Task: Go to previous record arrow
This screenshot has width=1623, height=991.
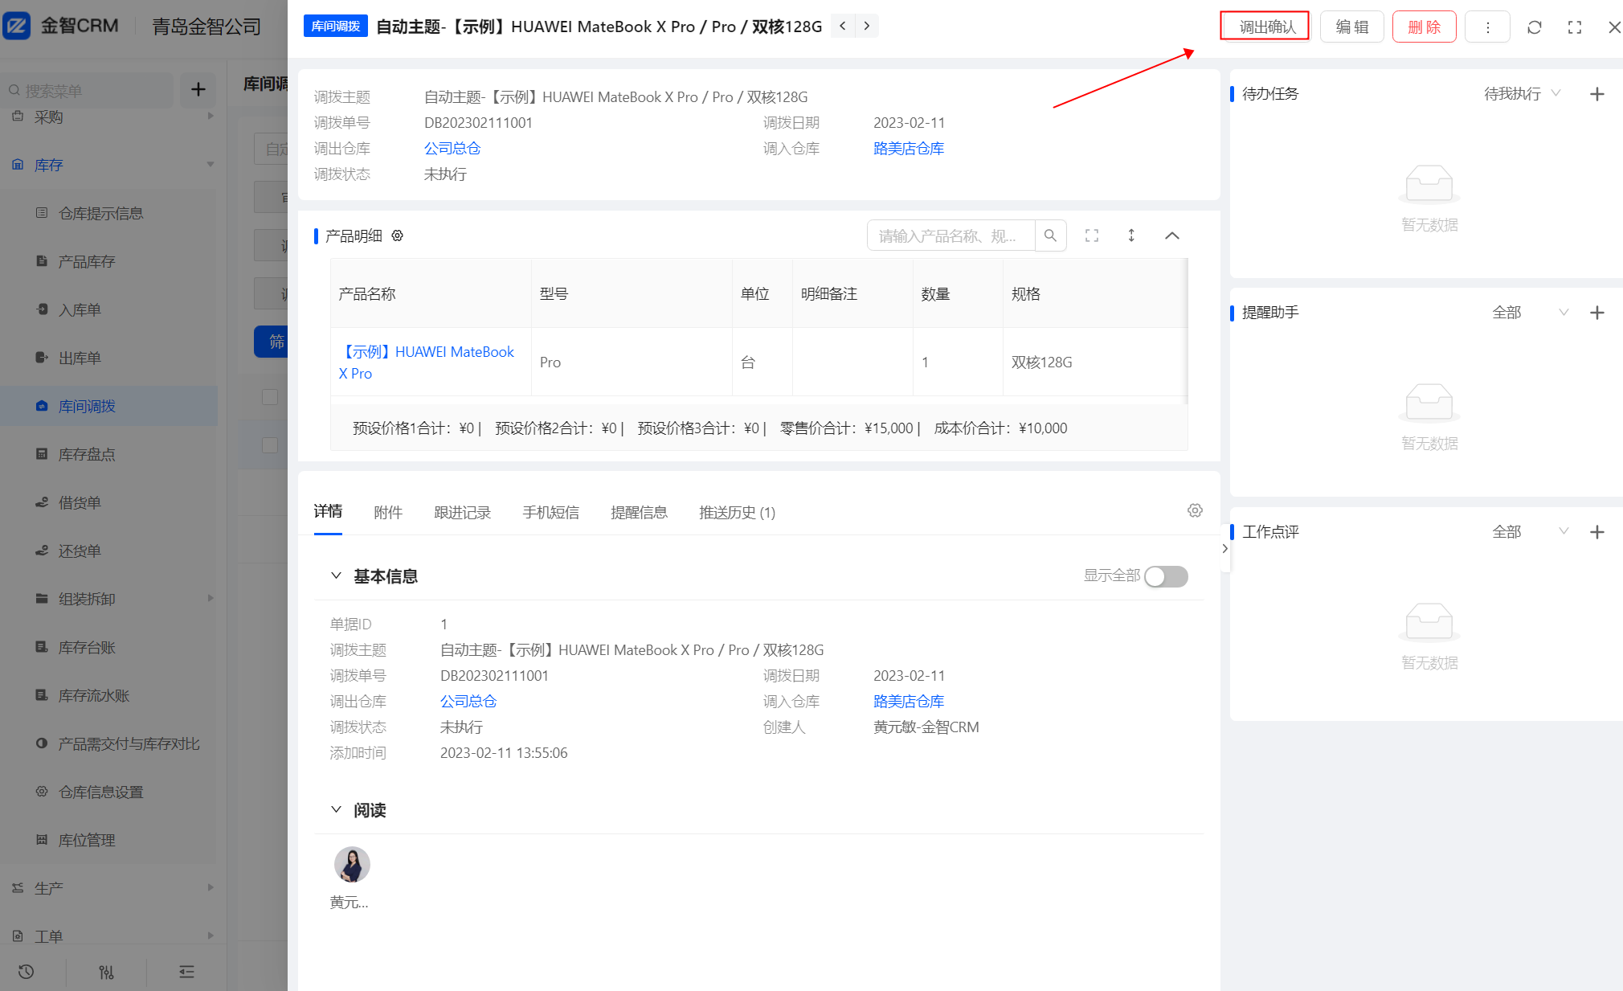Action: (x=842, y=26)
